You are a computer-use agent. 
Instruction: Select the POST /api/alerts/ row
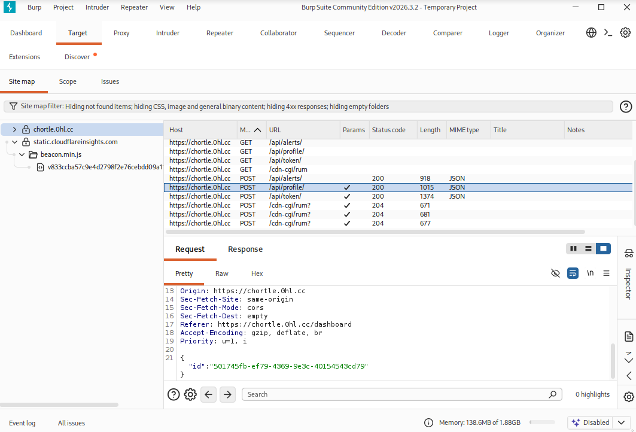(x=398, y=178)
